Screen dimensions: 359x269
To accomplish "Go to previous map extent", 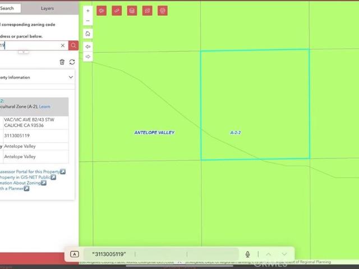I will (88, 47).
